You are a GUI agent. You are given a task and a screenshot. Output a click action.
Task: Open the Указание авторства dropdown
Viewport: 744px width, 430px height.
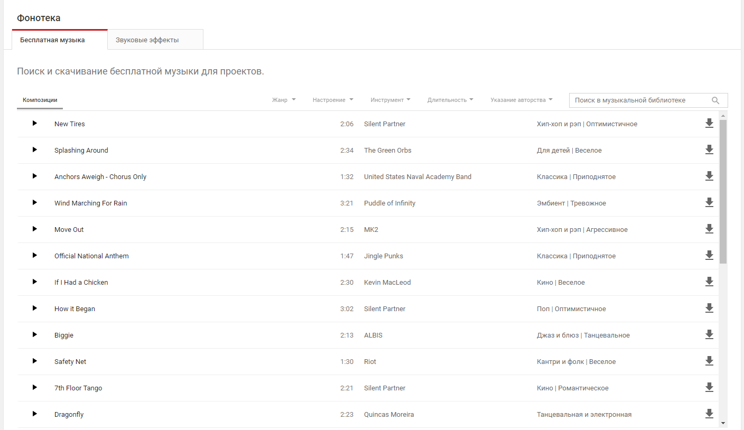point(522,100)
